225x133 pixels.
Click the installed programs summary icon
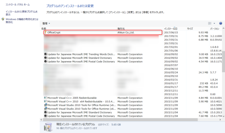point(48,127)
